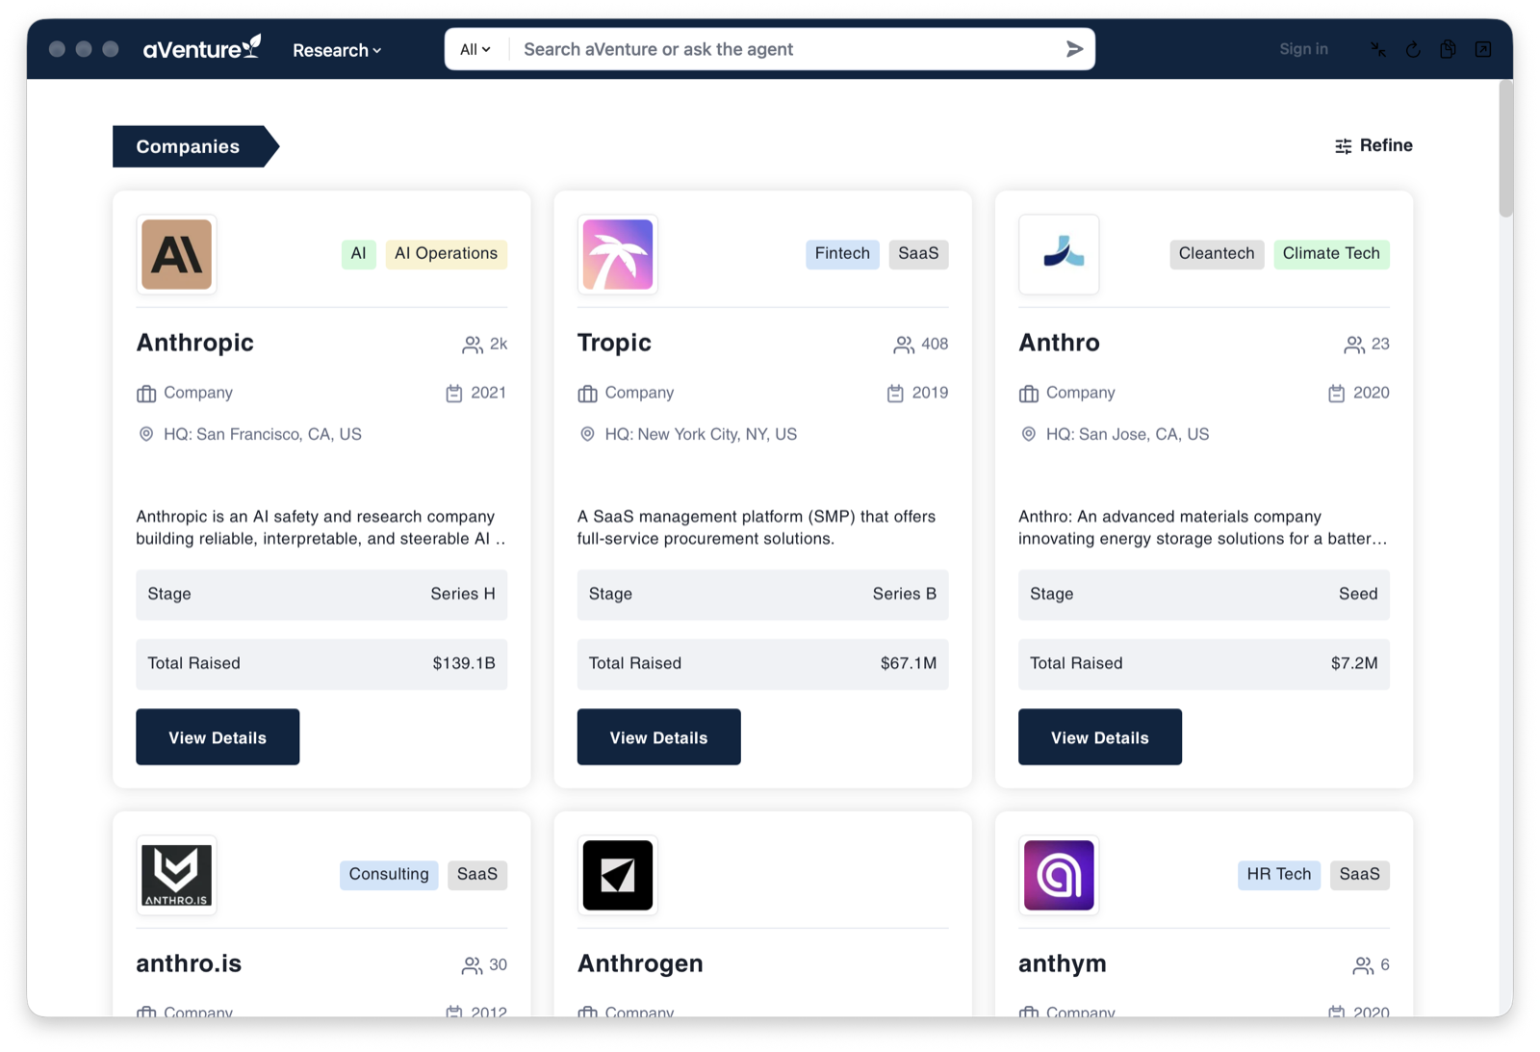Click the $7.2M total raised value
Viewport: 1540px width, 1052px height.
[1354, 663]
